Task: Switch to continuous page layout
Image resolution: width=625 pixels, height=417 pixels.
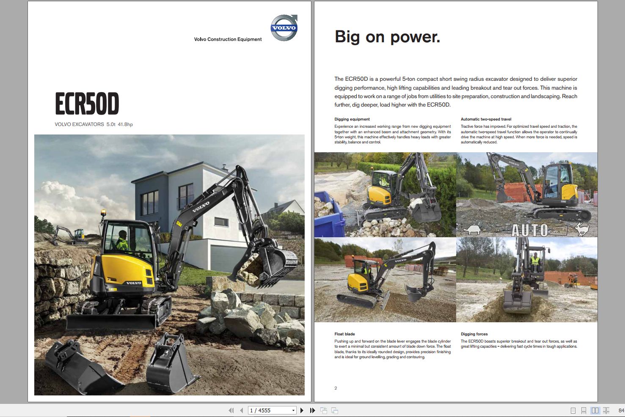Action: [x=584, y=410]
